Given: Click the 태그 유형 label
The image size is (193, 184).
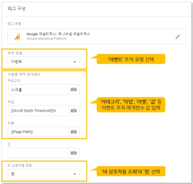Looking at the screenshot, I should [x=14, y=23].
